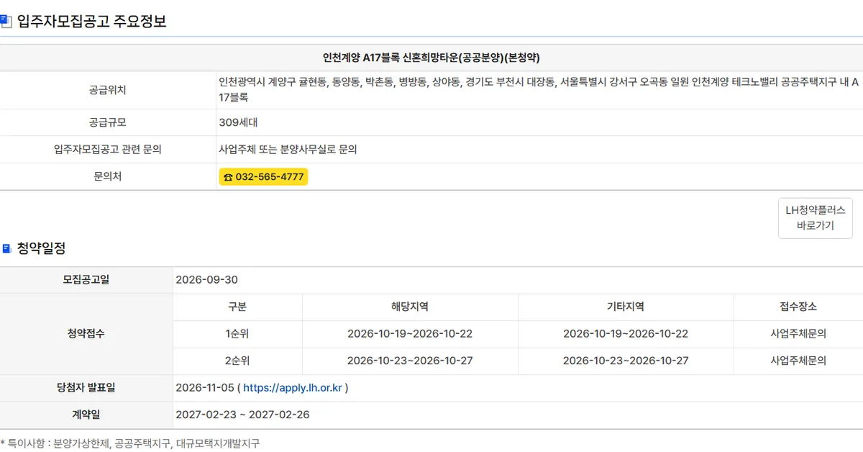Select the text 사업주체 또는 분양사무실로 문의
The width and height of the screenshot is (863, 452).
pos(288,150)
